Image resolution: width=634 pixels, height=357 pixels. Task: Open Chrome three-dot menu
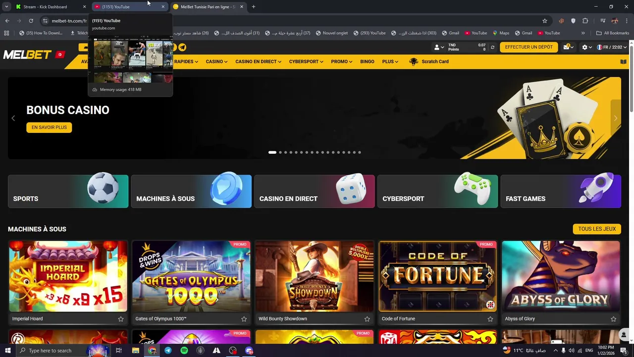point(627,21)
